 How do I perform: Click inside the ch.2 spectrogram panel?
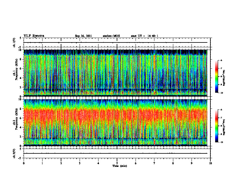(116, 123)
